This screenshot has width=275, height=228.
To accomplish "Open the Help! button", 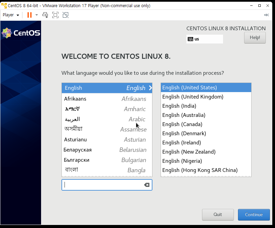I will point(255,38).
